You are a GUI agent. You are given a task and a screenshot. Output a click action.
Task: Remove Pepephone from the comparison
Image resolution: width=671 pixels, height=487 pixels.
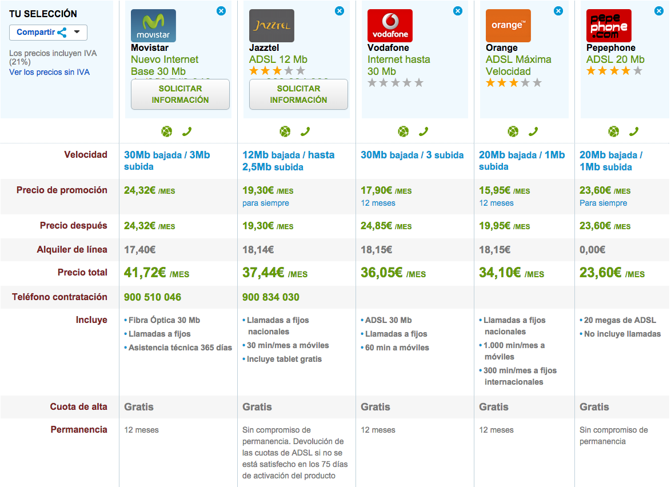coord(659,11)
